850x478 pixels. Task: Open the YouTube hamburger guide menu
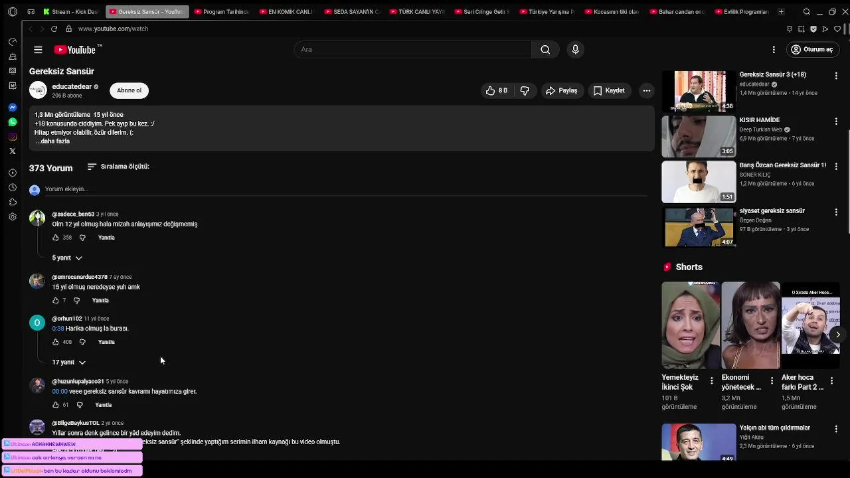(38, 49)
